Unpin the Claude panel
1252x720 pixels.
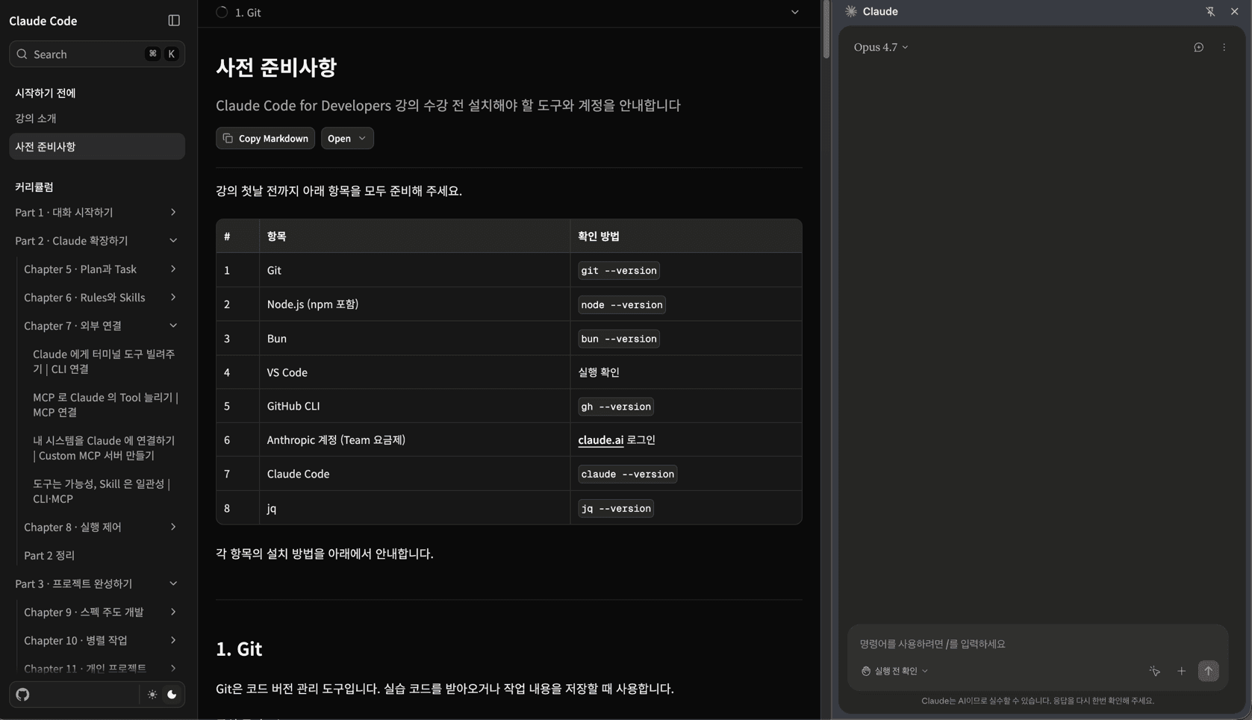[1210, 11]
